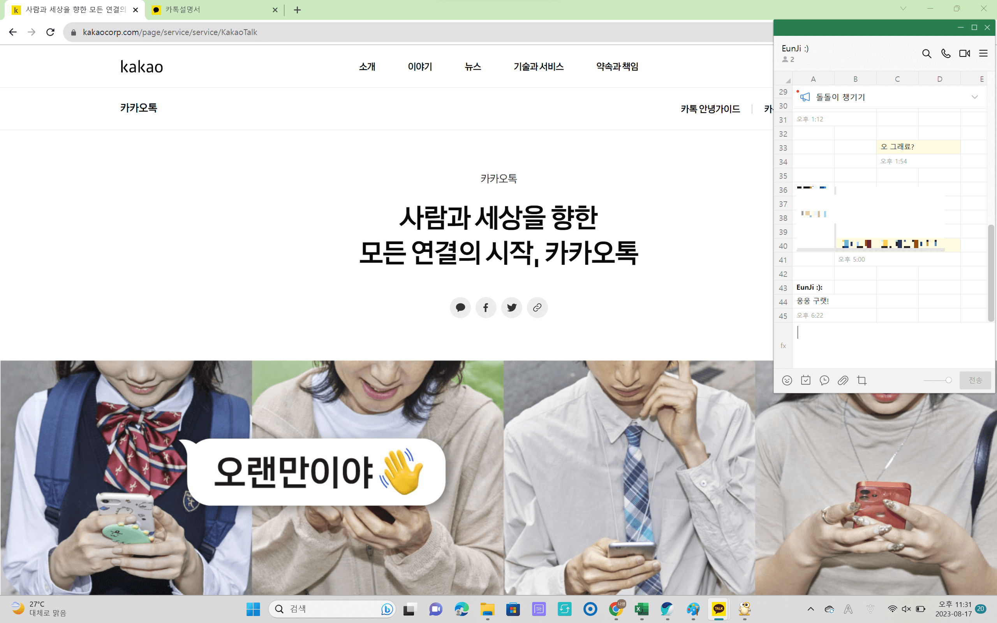
Task: Click the participant count icon under EunJi
Action: [785, 60]
